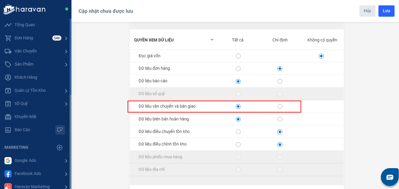This screenshot has height=189, width=399.
Task: Expand the Google Ads submenu arrow
Action: [66, 161]
